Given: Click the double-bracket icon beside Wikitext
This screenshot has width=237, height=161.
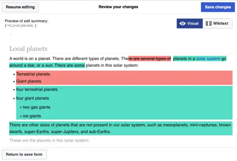Looking at the screenshot, I should [x=208, y=23].
